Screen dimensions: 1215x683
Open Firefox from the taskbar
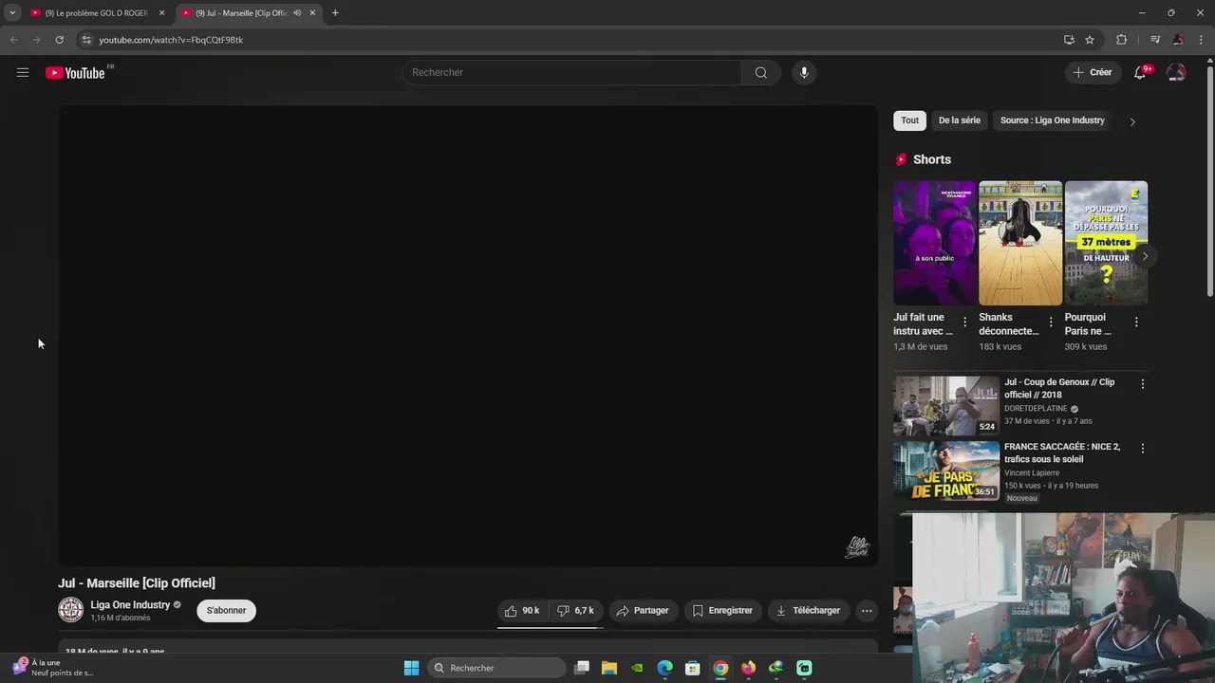748,668
